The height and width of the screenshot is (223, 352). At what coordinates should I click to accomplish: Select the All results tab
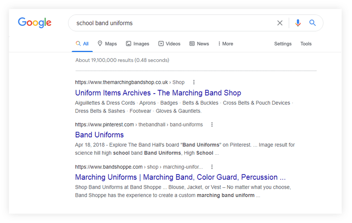point(82,44)
